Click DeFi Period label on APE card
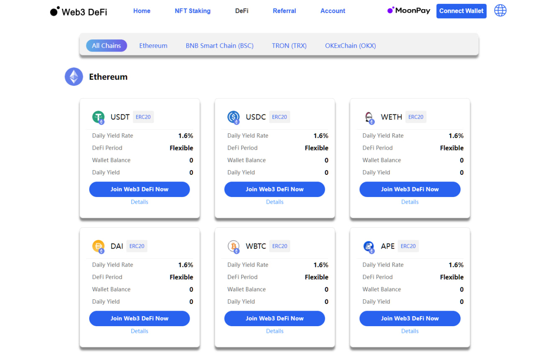 [x=378, y=277]
